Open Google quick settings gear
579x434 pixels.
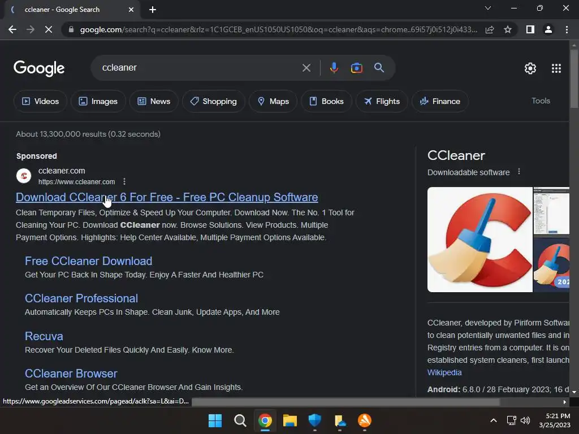pyautogui.click(x=530, y=68)
